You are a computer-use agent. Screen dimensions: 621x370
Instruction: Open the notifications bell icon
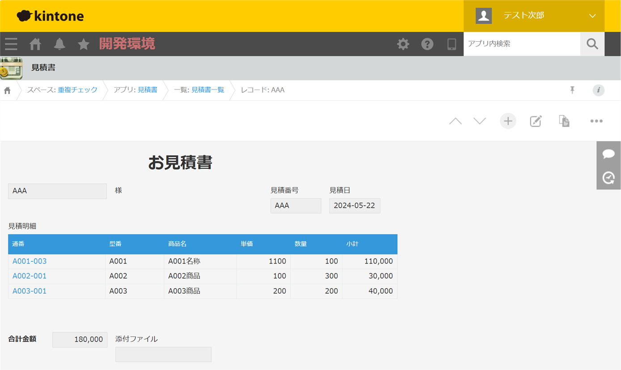pos(60,44)
